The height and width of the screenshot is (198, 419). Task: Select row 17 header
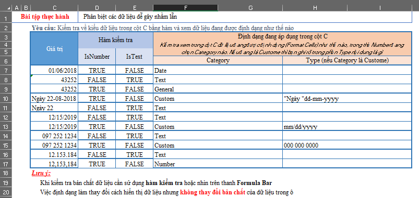pyautogui.click(x=6, y=164)
